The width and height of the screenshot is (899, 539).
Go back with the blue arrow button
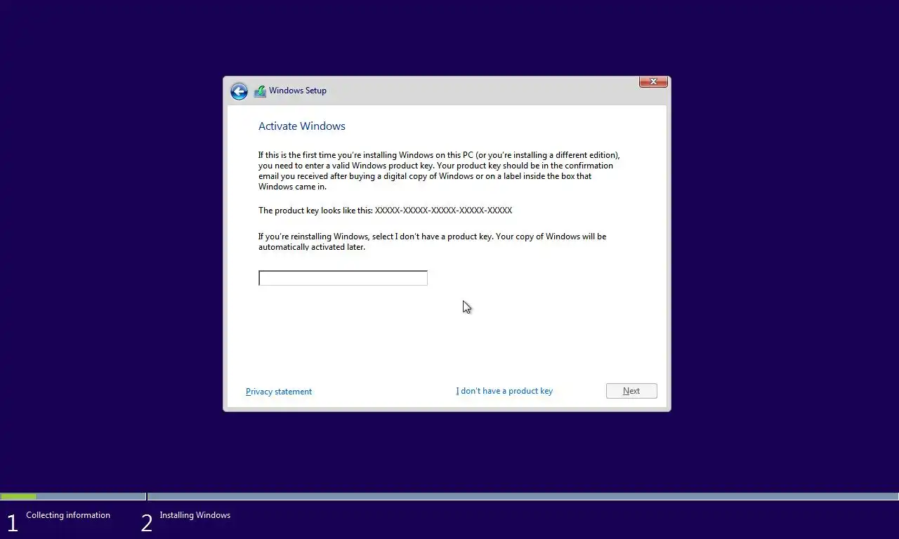point(239,91)
